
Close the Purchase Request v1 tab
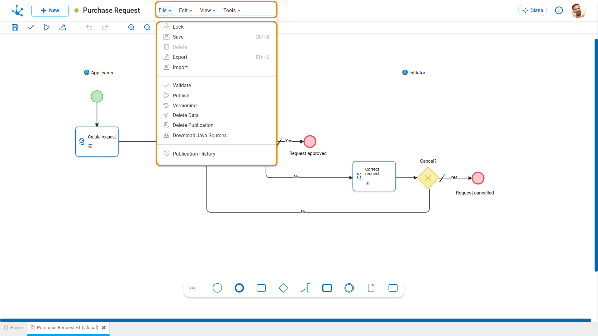point(104,328)
